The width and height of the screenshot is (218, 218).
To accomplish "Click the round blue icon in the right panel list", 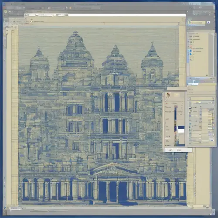I will point(191,54).
